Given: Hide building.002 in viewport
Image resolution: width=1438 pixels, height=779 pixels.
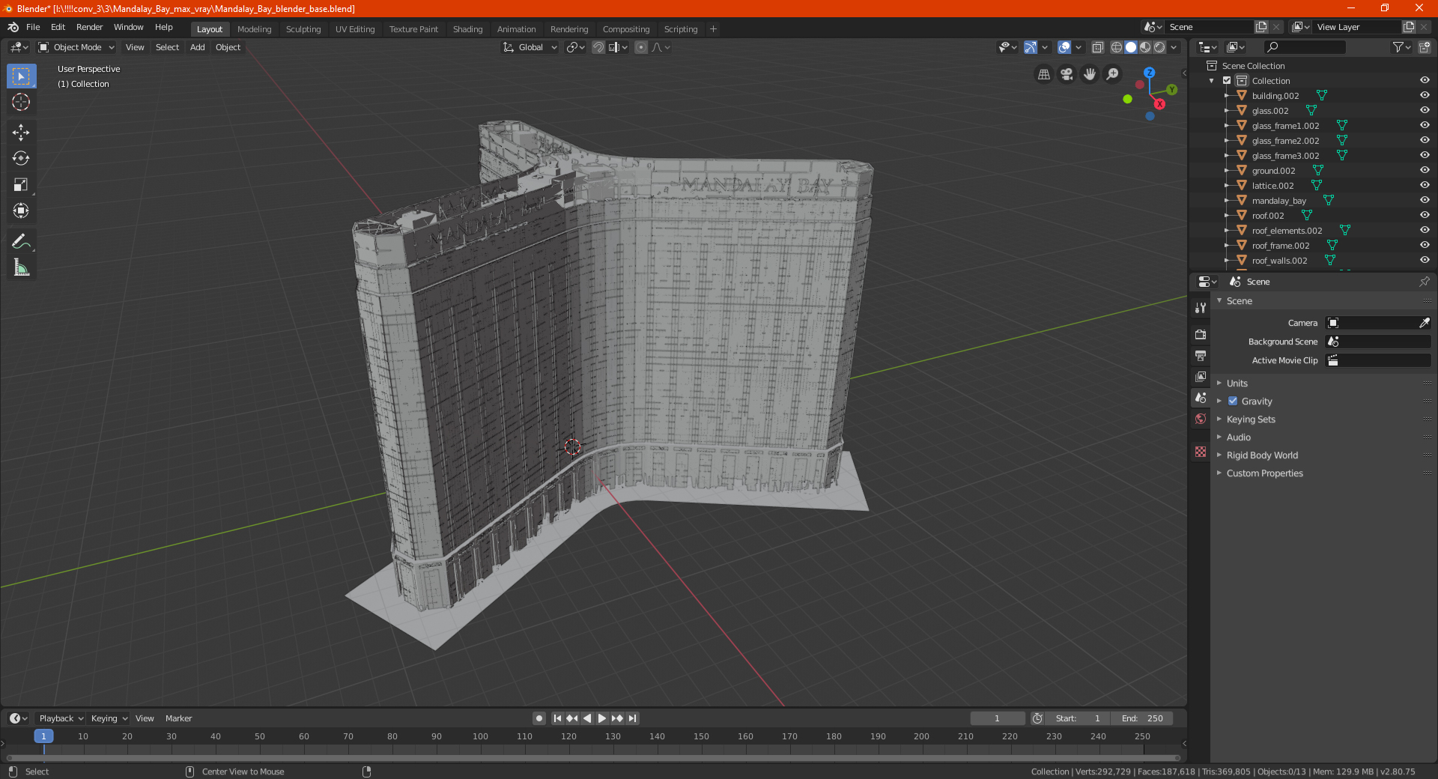Looking at the screenshot, I should 1424,96.
